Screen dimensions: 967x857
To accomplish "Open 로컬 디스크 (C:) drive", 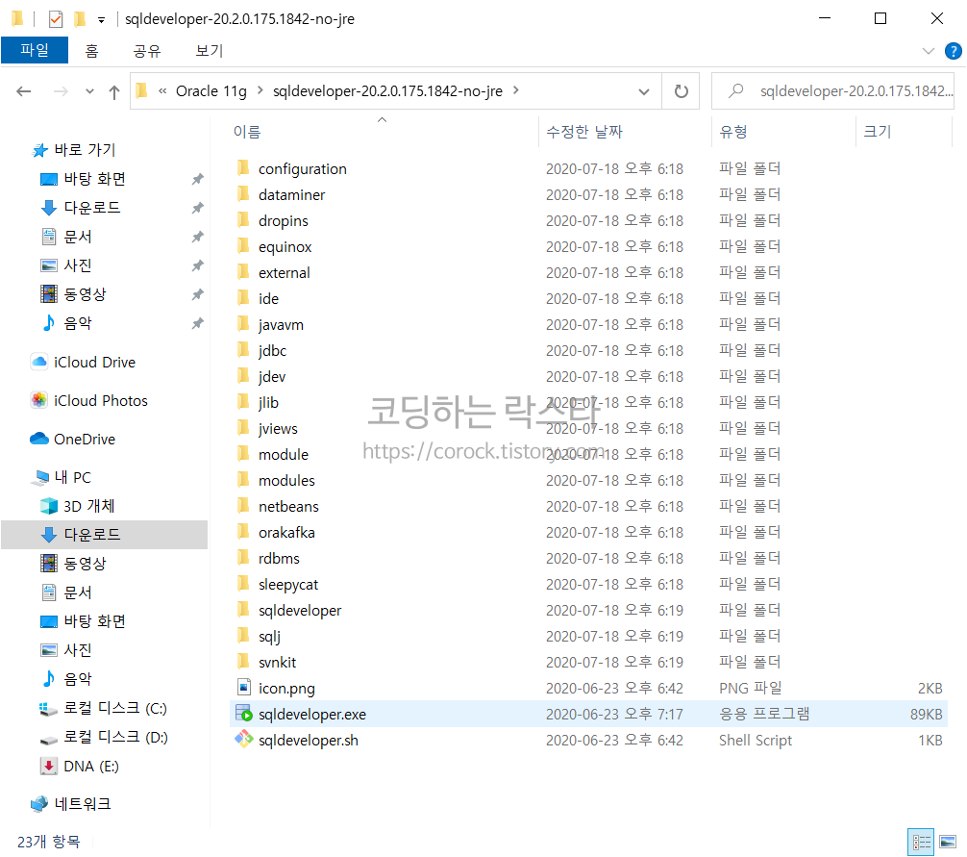I will point(114,708).
